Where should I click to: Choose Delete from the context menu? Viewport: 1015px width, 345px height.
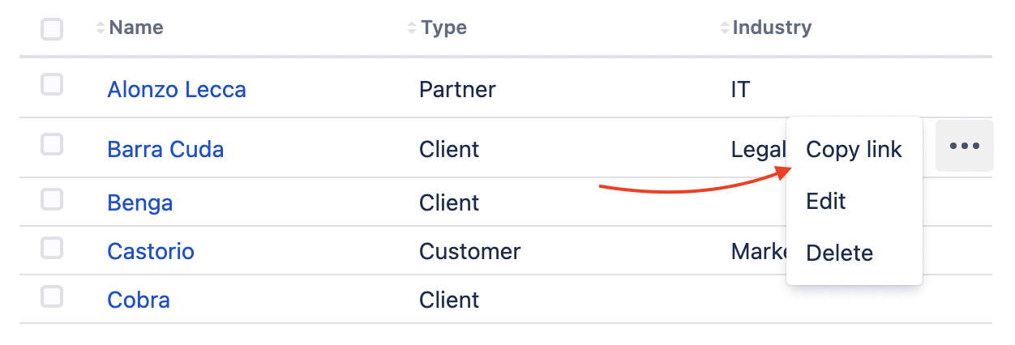tap(839, 253)
